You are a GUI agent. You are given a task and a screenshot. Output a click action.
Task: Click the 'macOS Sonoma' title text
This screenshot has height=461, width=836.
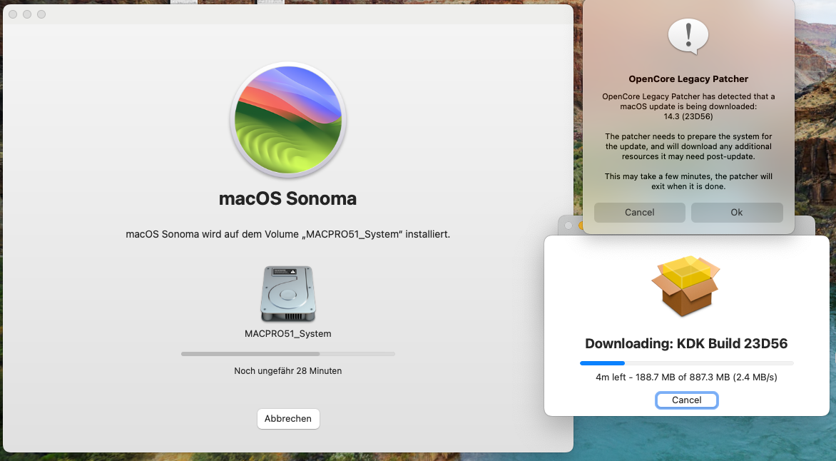pyautogui.click(x=288, y=198)
